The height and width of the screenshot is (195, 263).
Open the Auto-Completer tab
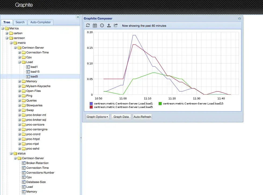point(41,22)
